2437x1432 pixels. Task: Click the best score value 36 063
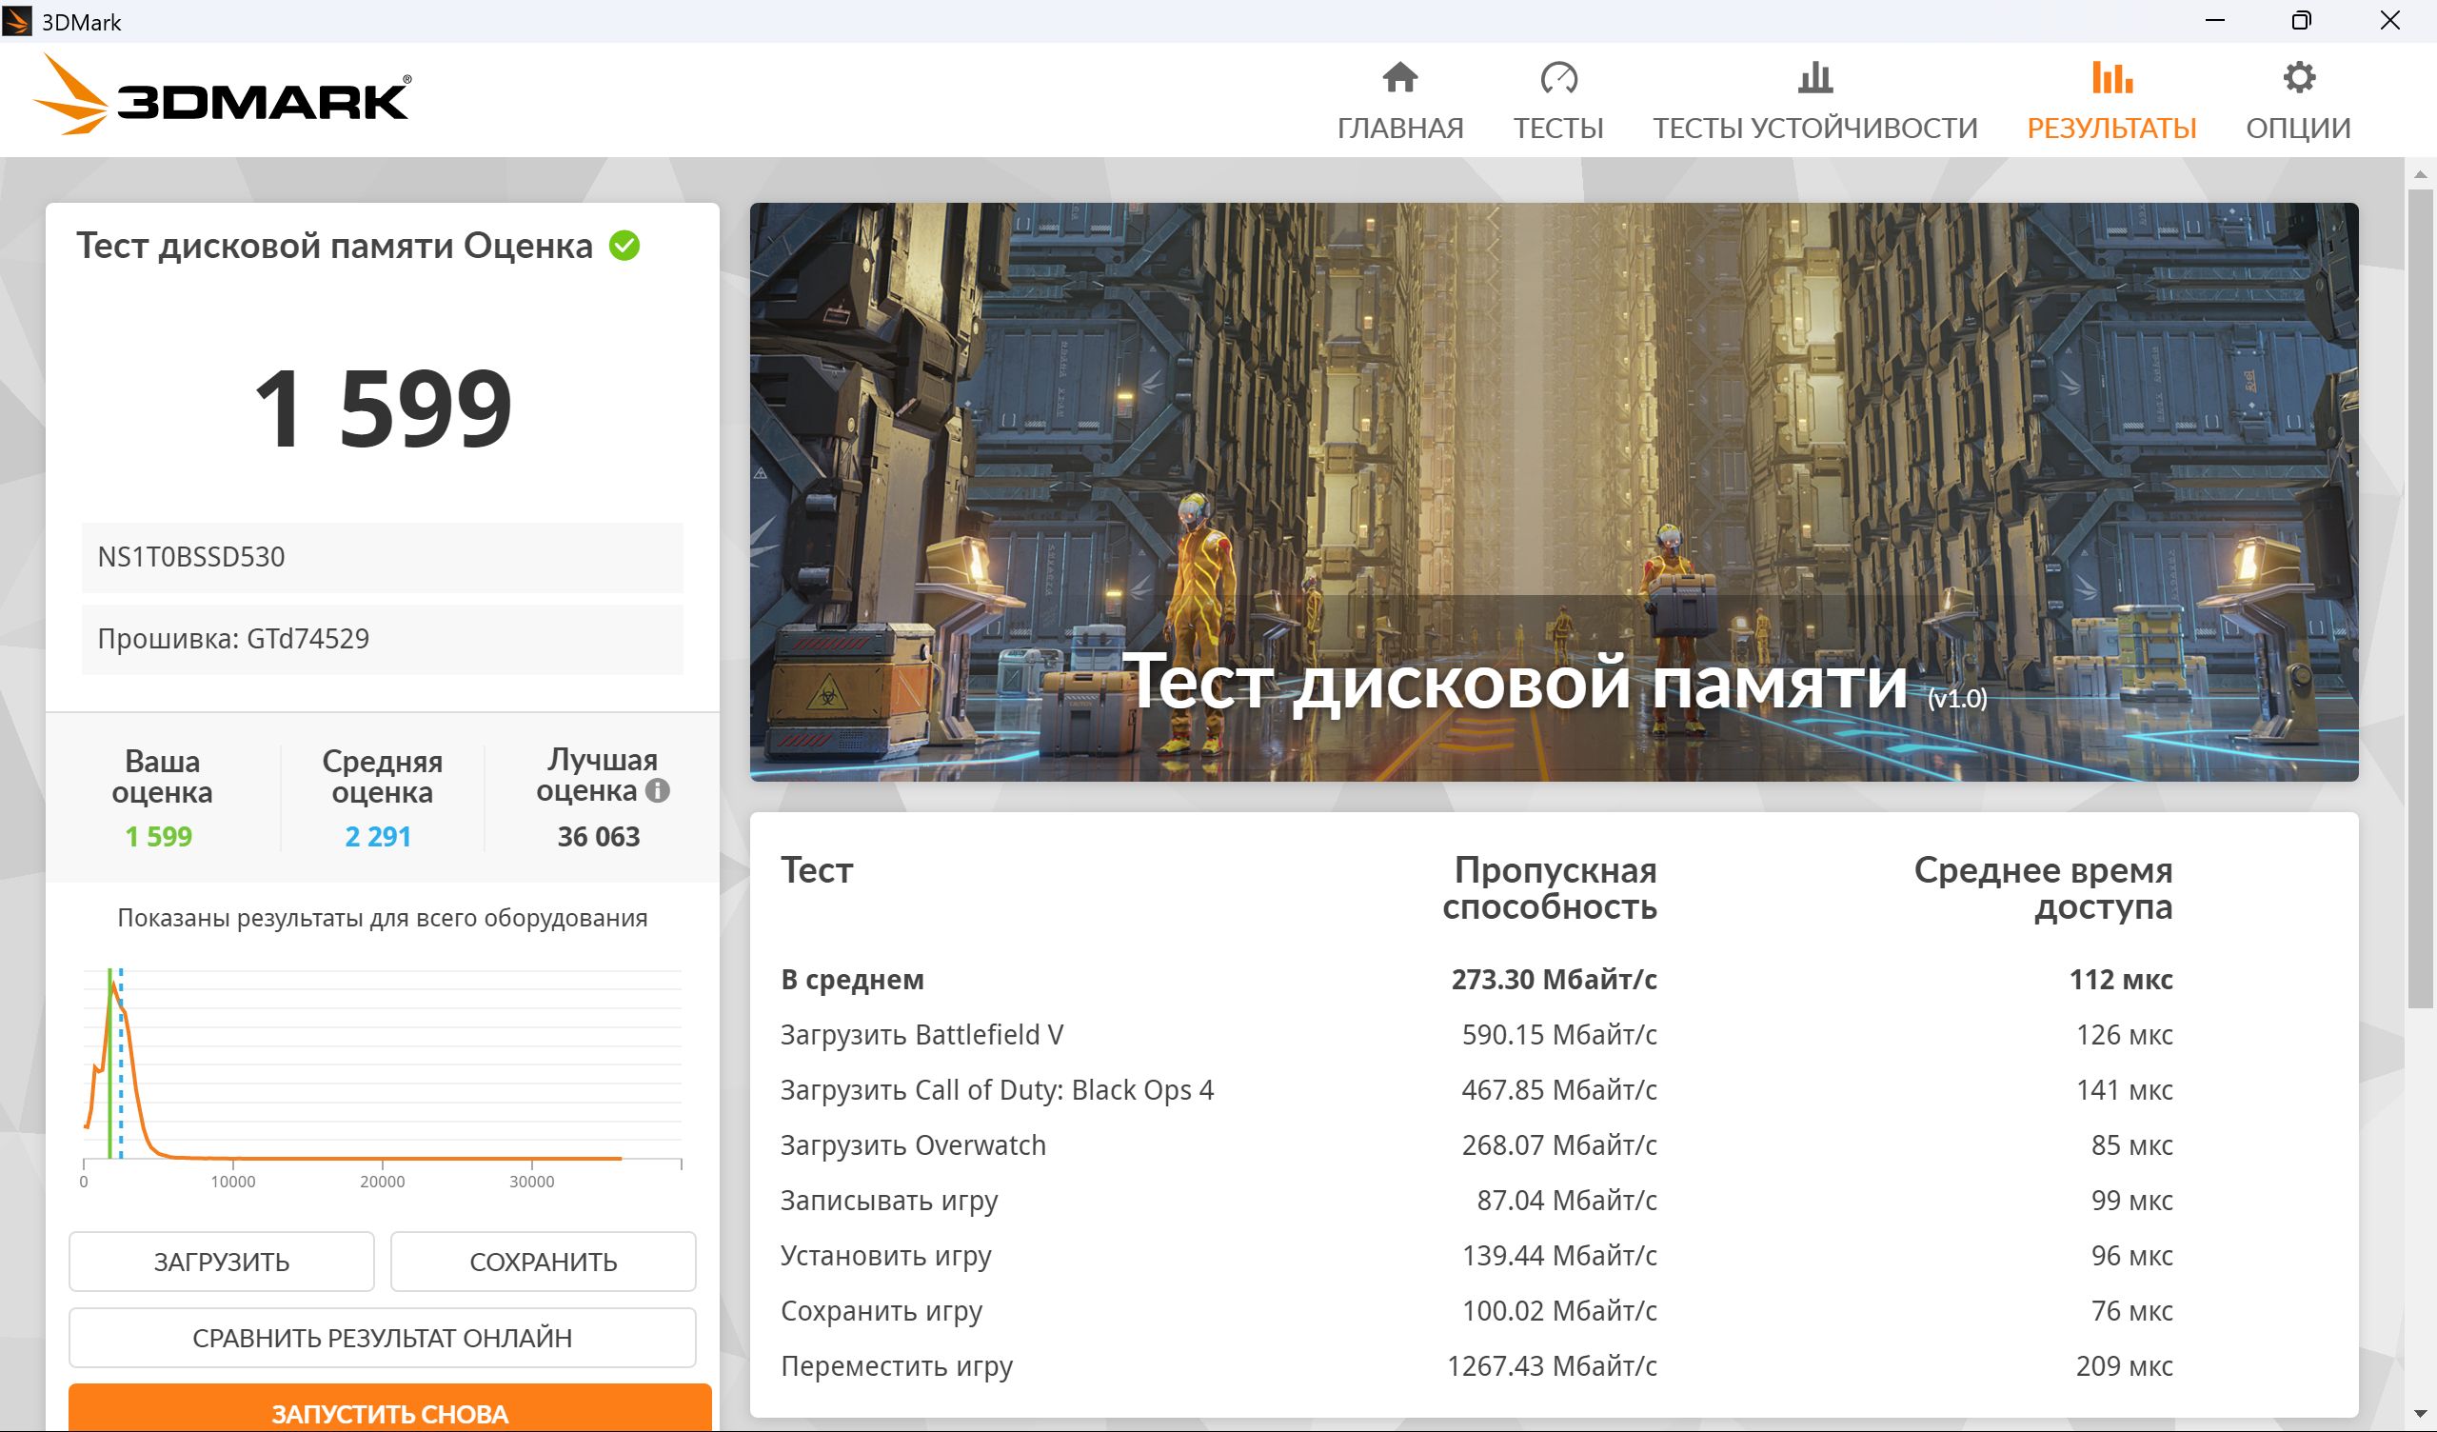point(599,837)
